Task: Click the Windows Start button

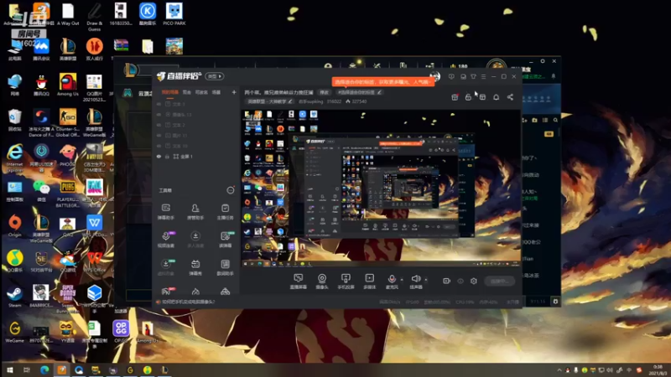Action: [9, 370]
